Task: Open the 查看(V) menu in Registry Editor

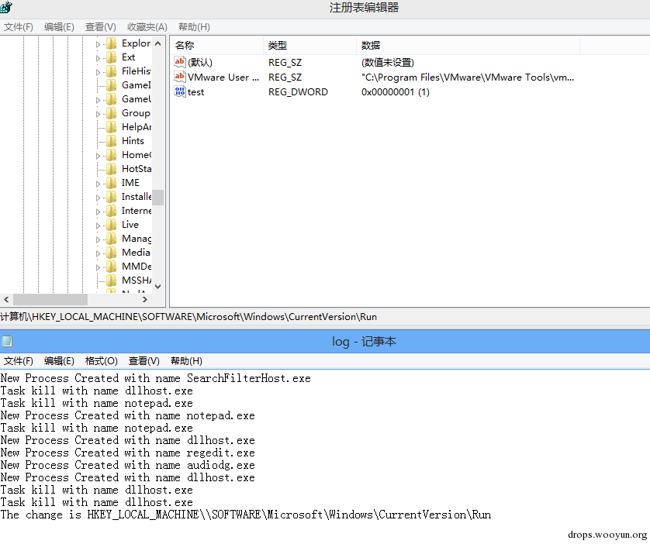Action: click(x=100, y=27)
